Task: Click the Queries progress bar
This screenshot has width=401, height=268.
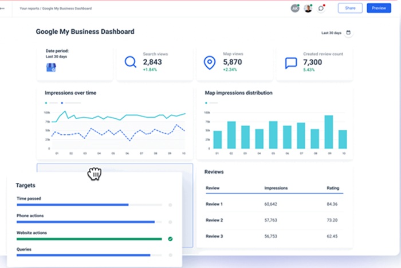Action: point(83,255)
